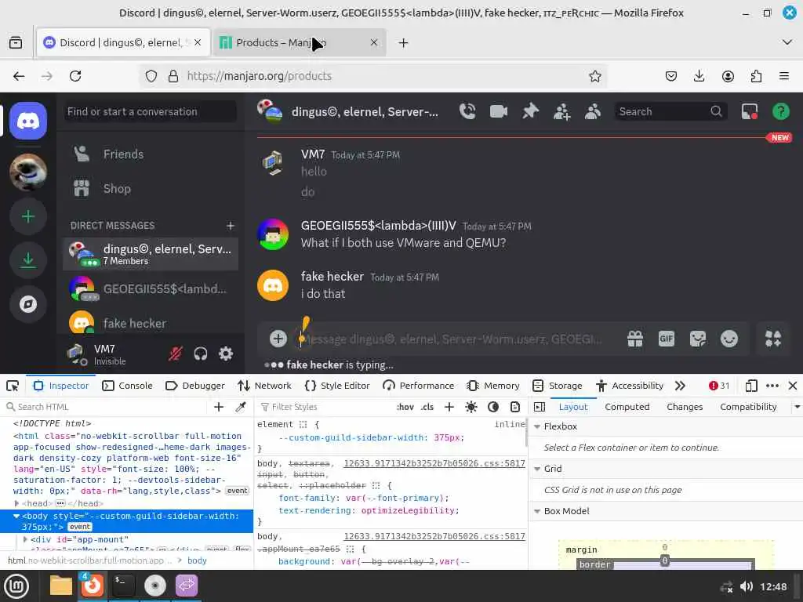Focus the Filter Styles field

click(x=326, y=407)
